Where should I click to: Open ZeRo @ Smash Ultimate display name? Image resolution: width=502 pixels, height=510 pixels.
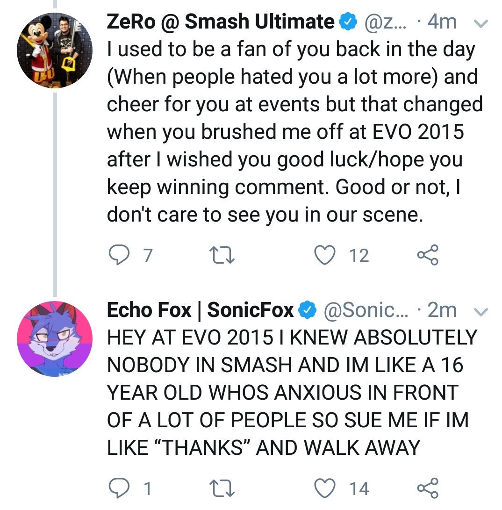coord(221,22)
